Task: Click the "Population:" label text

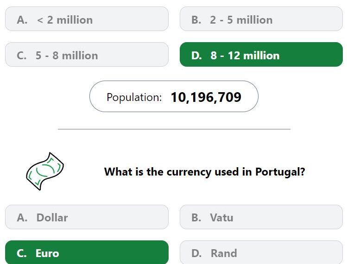Action: (x=134, y=97)
